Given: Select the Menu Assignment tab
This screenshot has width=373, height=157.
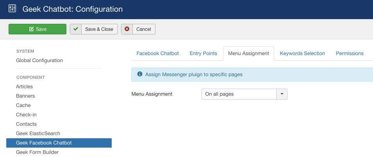Looking at the screenshot, I should pos(248,53).
